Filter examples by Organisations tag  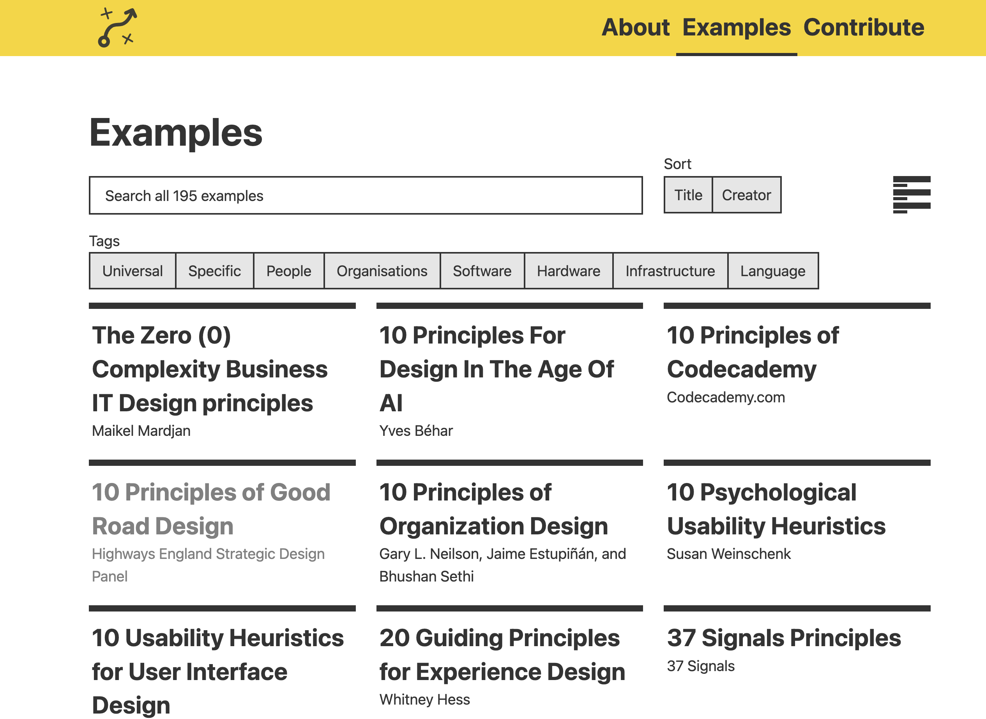(382, 271)
